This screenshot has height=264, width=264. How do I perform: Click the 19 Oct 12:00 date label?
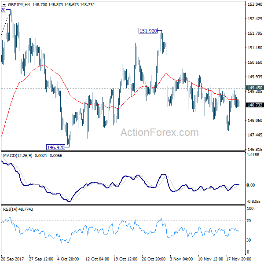pos(125,259)
